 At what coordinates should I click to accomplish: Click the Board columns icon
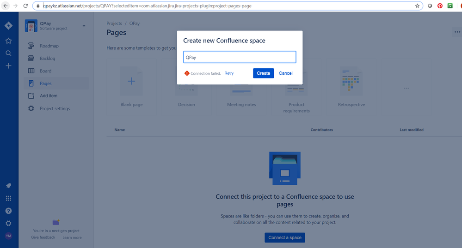pyautogui.click(x=31, y=71)
